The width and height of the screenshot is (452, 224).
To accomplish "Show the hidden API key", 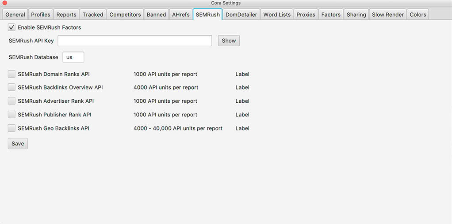I will [229, 41].
